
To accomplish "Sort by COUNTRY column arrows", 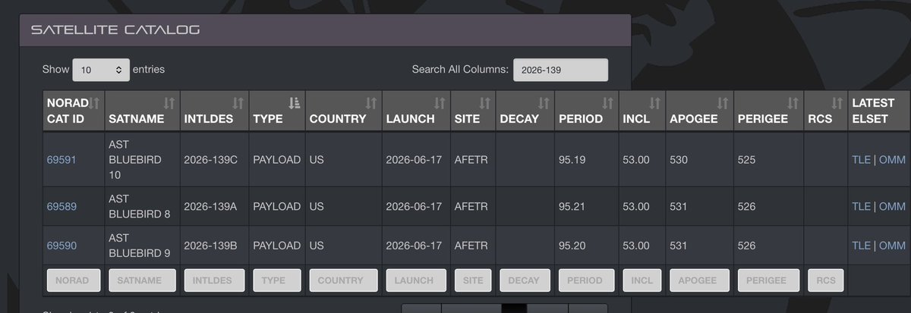I will pyautogui.click(x=371, y=102).
